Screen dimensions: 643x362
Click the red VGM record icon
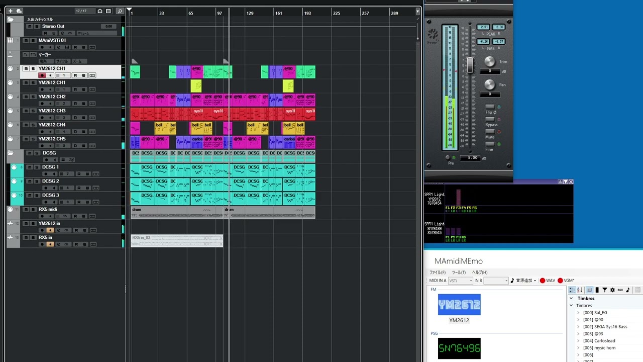[560, 281]
